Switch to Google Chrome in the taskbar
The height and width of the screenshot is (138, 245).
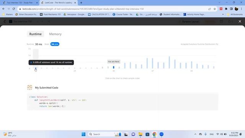[x=154, y=134]
